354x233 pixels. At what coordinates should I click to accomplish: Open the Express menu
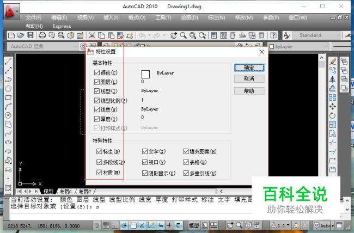pos(62,26)
